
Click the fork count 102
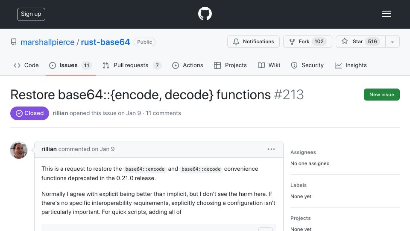click(x=319, y=41)
